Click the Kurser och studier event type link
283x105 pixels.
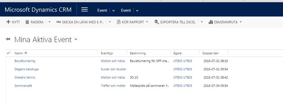113,69
